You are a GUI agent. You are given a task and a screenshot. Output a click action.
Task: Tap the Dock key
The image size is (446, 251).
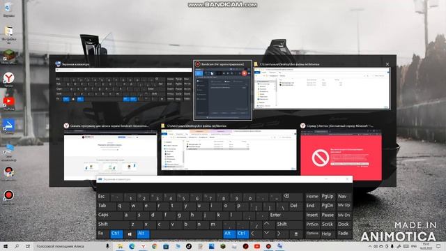(x=344, y=225)
